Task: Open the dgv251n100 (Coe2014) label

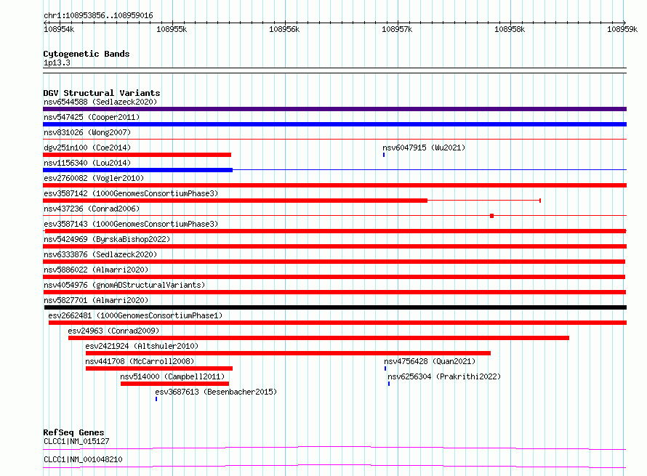Action: pyautogui.click(x=87, y=148)
